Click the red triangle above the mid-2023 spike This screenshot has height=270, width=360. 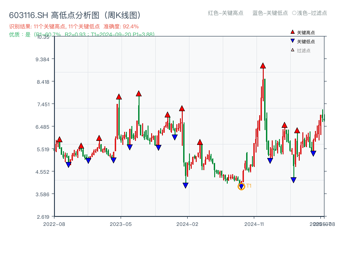pyautogui.click(x=138, y=93)
